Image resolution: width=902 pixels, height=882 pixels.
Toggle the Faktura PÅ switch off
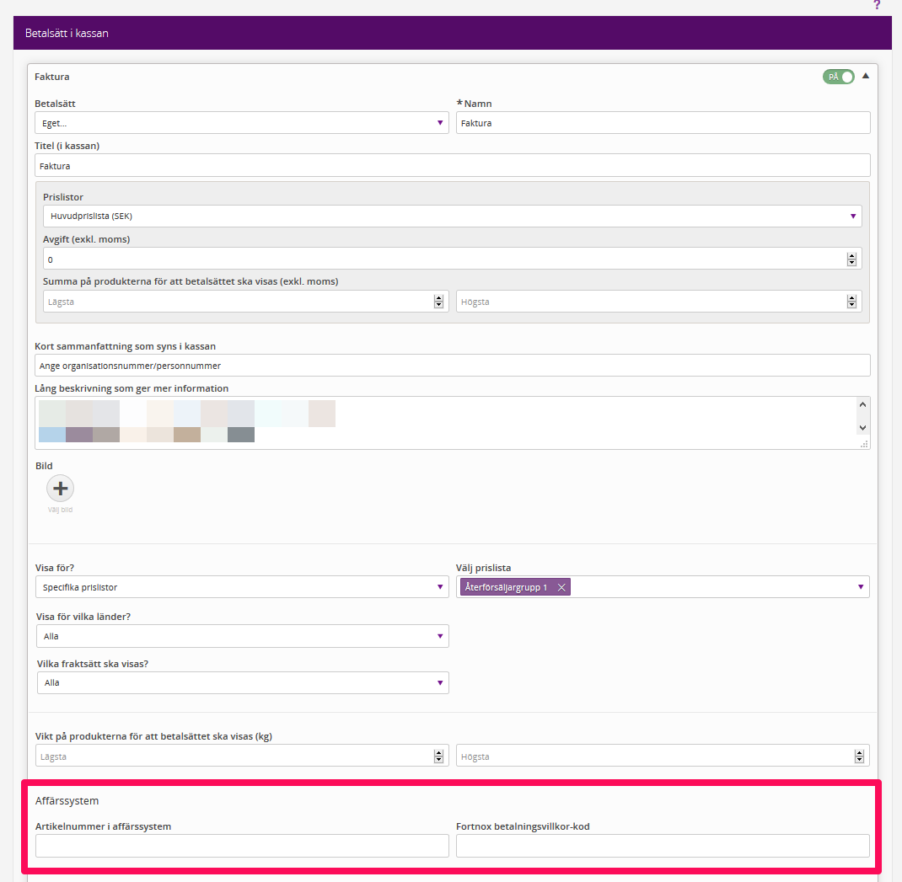click(x=838, y=77)
